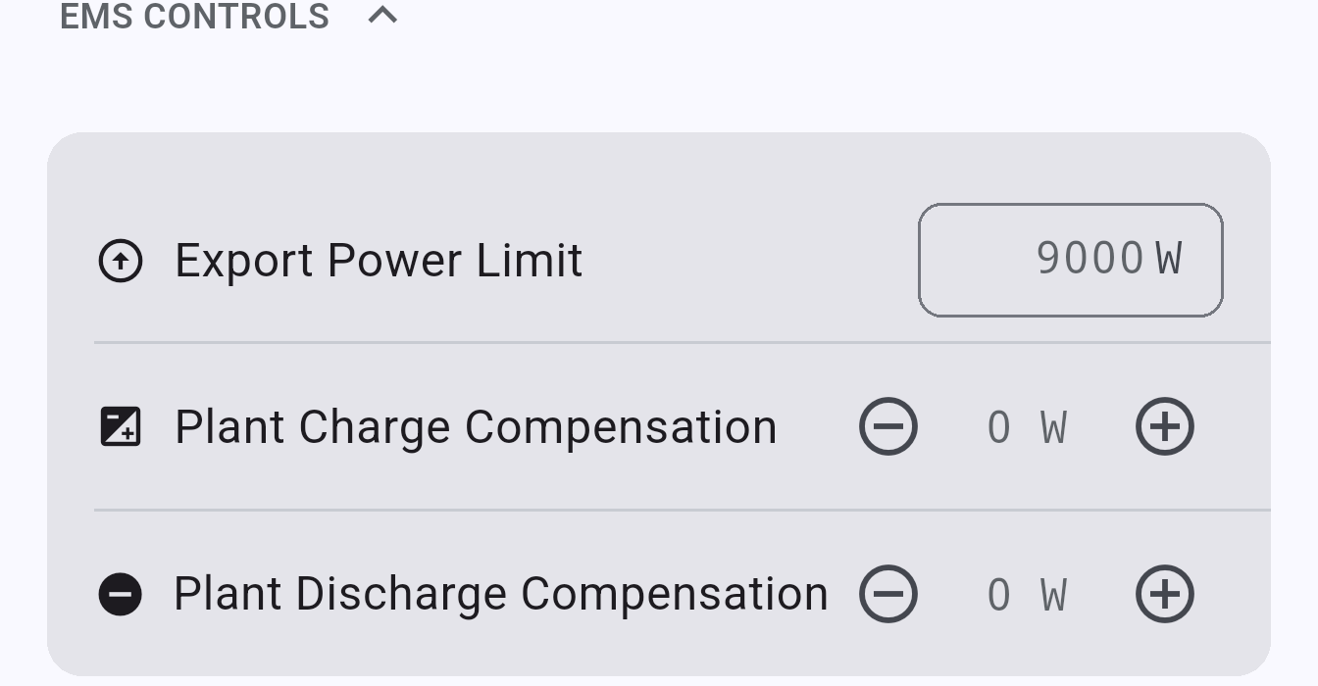Image resolution: width=1318 pixels, height=686 pixels.
Task: Increase Plant Discharge Compensation with plus icon
Action: [x=1165, y=594]
